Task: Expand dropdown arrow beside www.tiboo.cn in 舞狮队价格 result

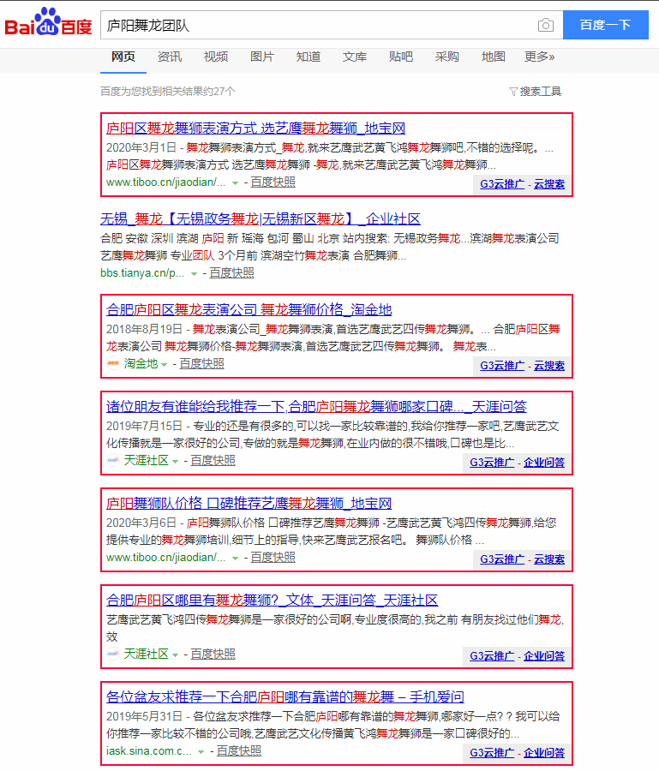Action: click(235, 559)
